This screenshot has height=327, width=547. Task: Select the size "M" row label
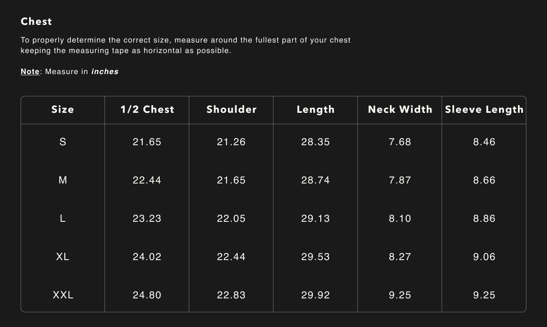point(63,180)
